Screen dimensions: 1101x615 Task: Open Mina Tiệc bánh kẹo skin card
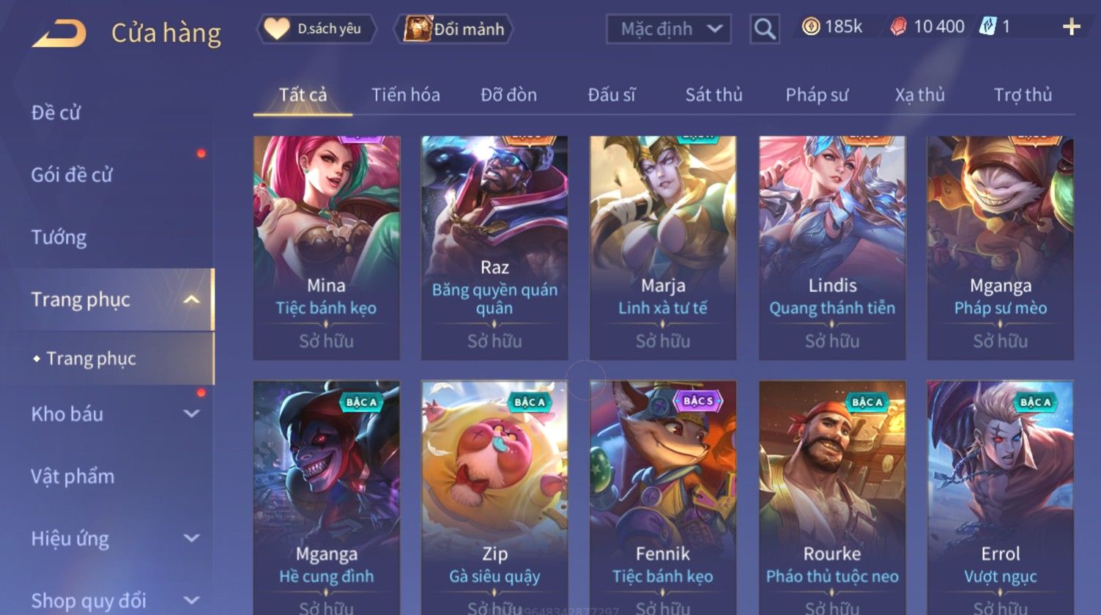point(326,247)
